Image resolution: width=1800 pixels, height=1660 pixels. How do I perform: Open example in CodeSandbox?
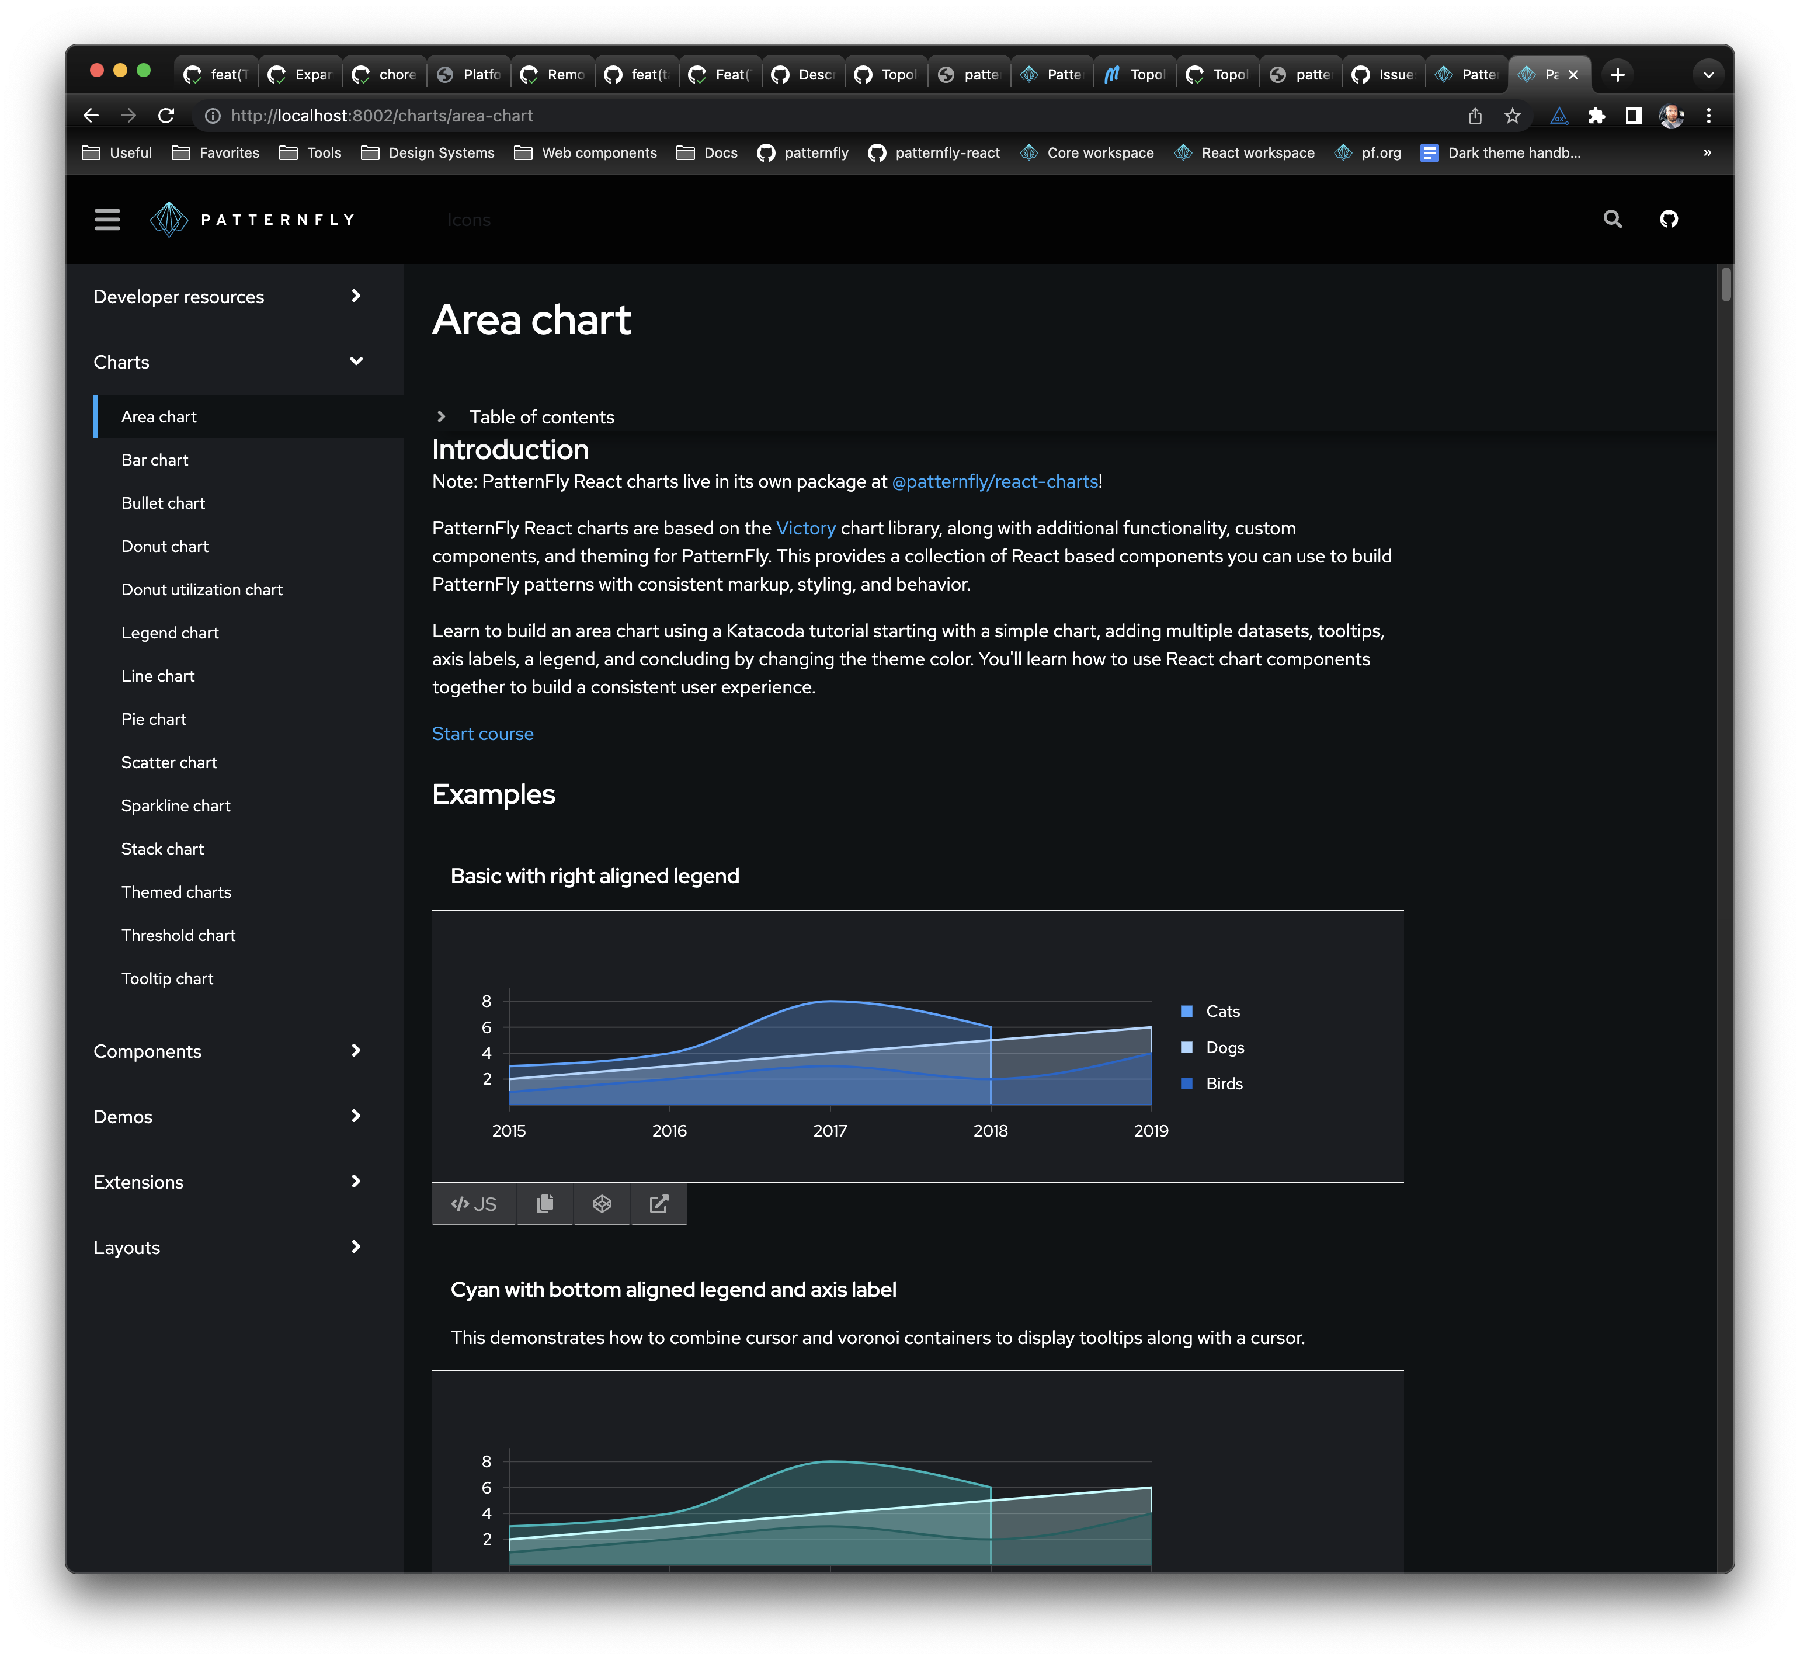pos(602,1204)
